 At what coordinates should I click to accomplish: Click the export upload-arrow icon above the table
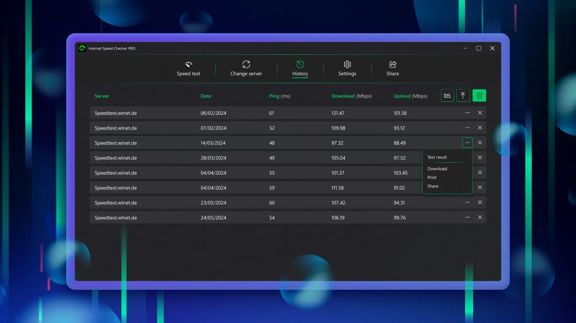(x=463, y=95)
